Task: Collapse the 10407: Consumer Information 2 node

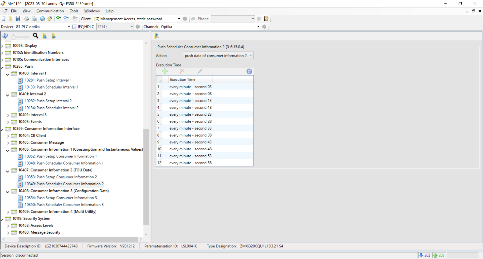Action: (8, 170)
